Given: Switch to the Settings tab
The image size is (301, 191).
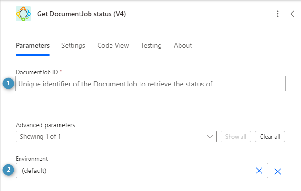Looking at the screenshot, I should 73,46.
